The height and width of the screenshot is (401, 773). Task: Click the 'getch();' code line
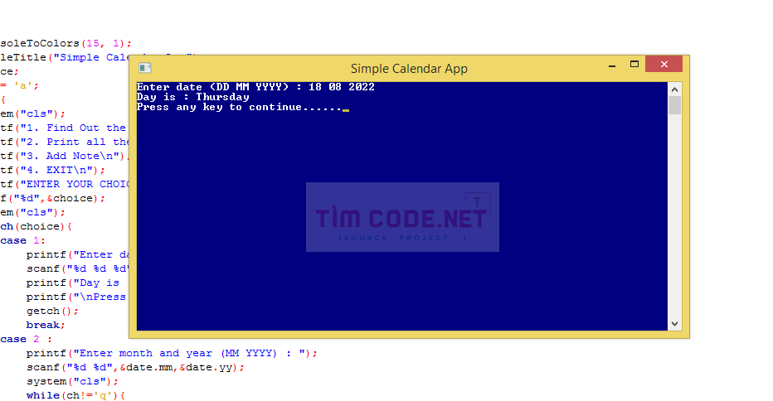[52, 312]
